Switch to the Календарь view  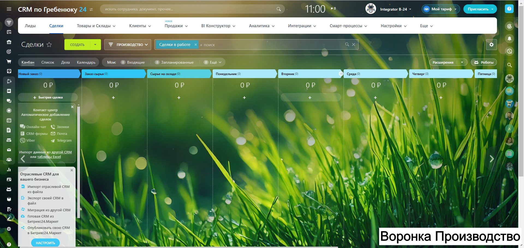(x=86, y=62)
